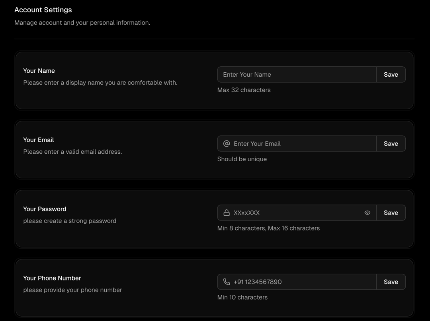Viewport: 430px width, 321px height.
Task: Focus the XXxxXXX password input
Action: (297, 213)
